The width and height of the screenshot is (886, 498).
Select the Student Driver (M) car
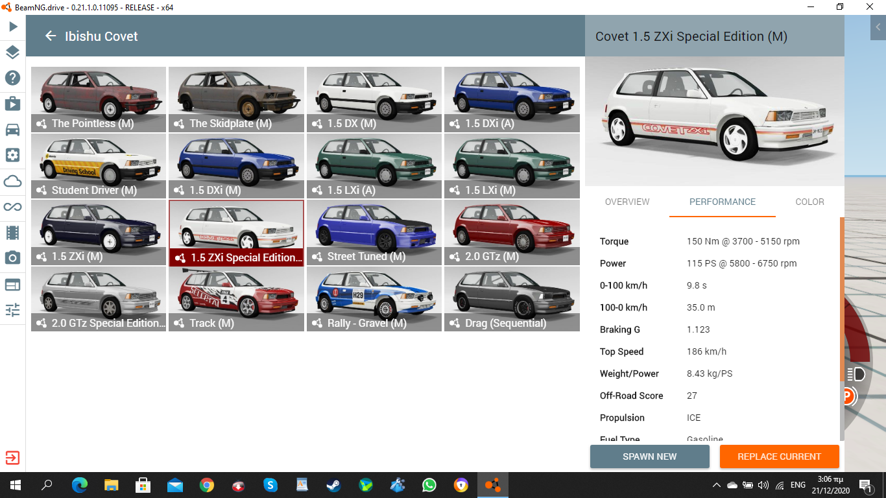(x=99, y=166)
